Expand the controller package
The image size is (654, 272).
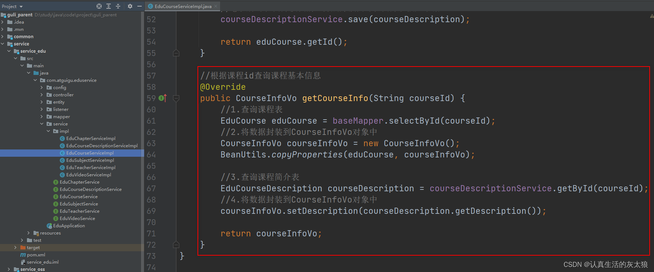point(42,95)
